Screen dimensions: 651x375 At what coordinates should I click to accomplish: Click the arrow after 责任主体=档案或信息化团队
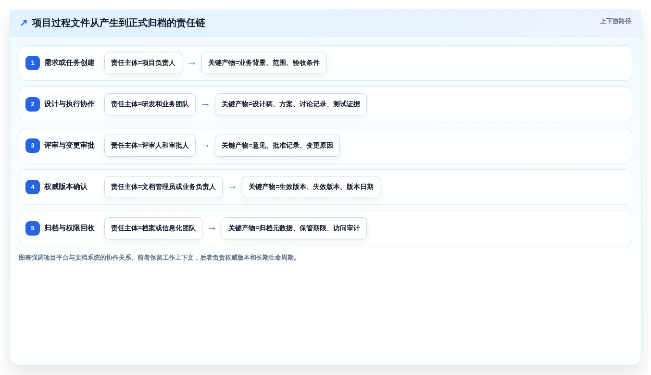(212, 228)
